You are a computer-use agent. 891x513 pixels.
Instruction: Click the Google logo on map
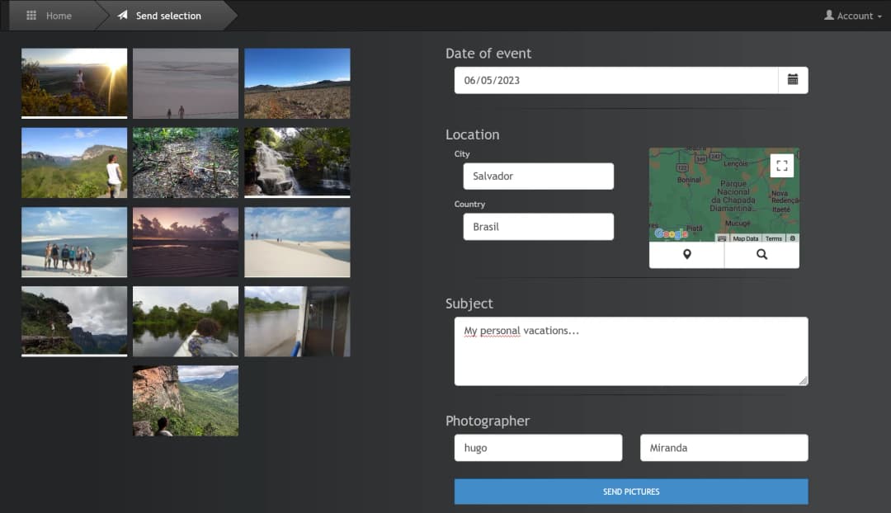(x=671, y=234)
